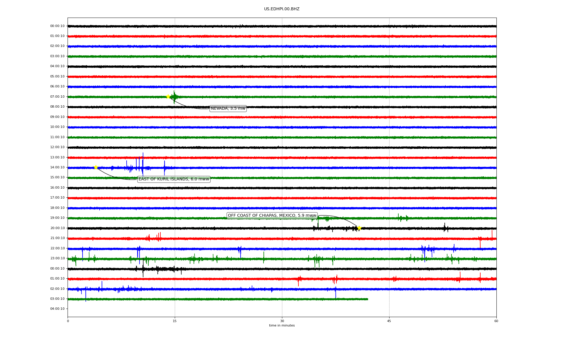This screenshot has height=352, width=564.
Task: Click the x-axis tick label 15
Action: pyautogui.click(x=175, y=321)
